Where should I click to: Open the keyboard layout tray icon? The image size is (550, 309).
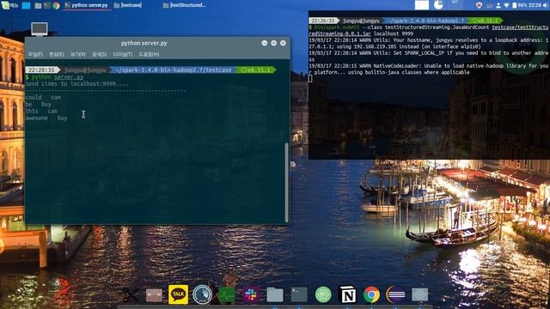[489, 5]
